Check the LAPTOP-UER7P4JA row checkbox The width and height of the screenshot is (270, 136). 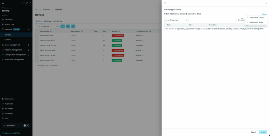pos(37,41)
